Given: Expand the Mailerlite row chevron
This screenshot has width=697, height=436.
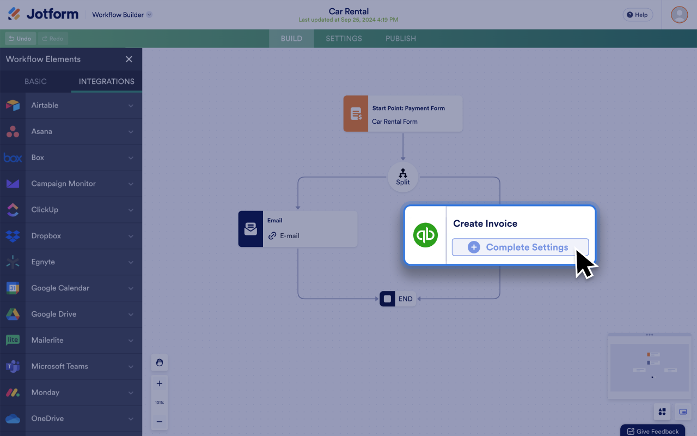Looking at the screenshot, I should (x=131, y=341).
